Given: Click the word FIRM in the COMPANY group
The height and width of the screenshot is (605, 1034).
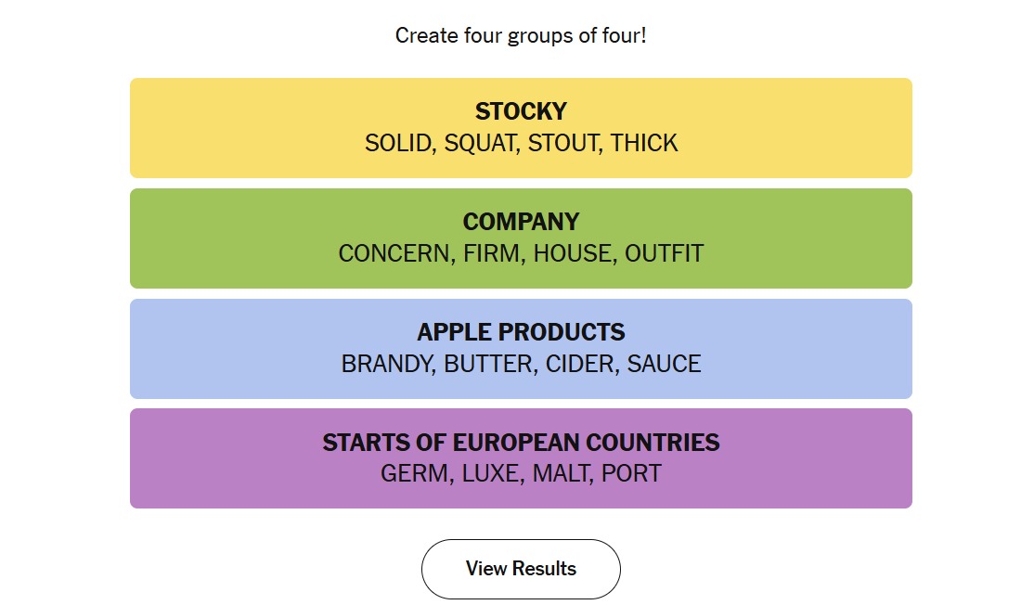Looking at the screenshot, I should 490,253.
